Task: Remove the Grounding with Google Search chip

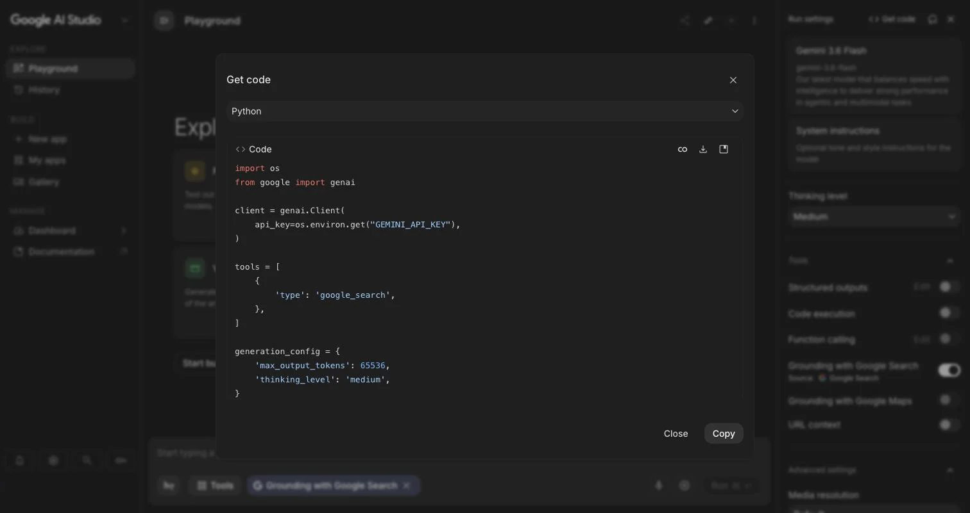Action: coord(406,486)
